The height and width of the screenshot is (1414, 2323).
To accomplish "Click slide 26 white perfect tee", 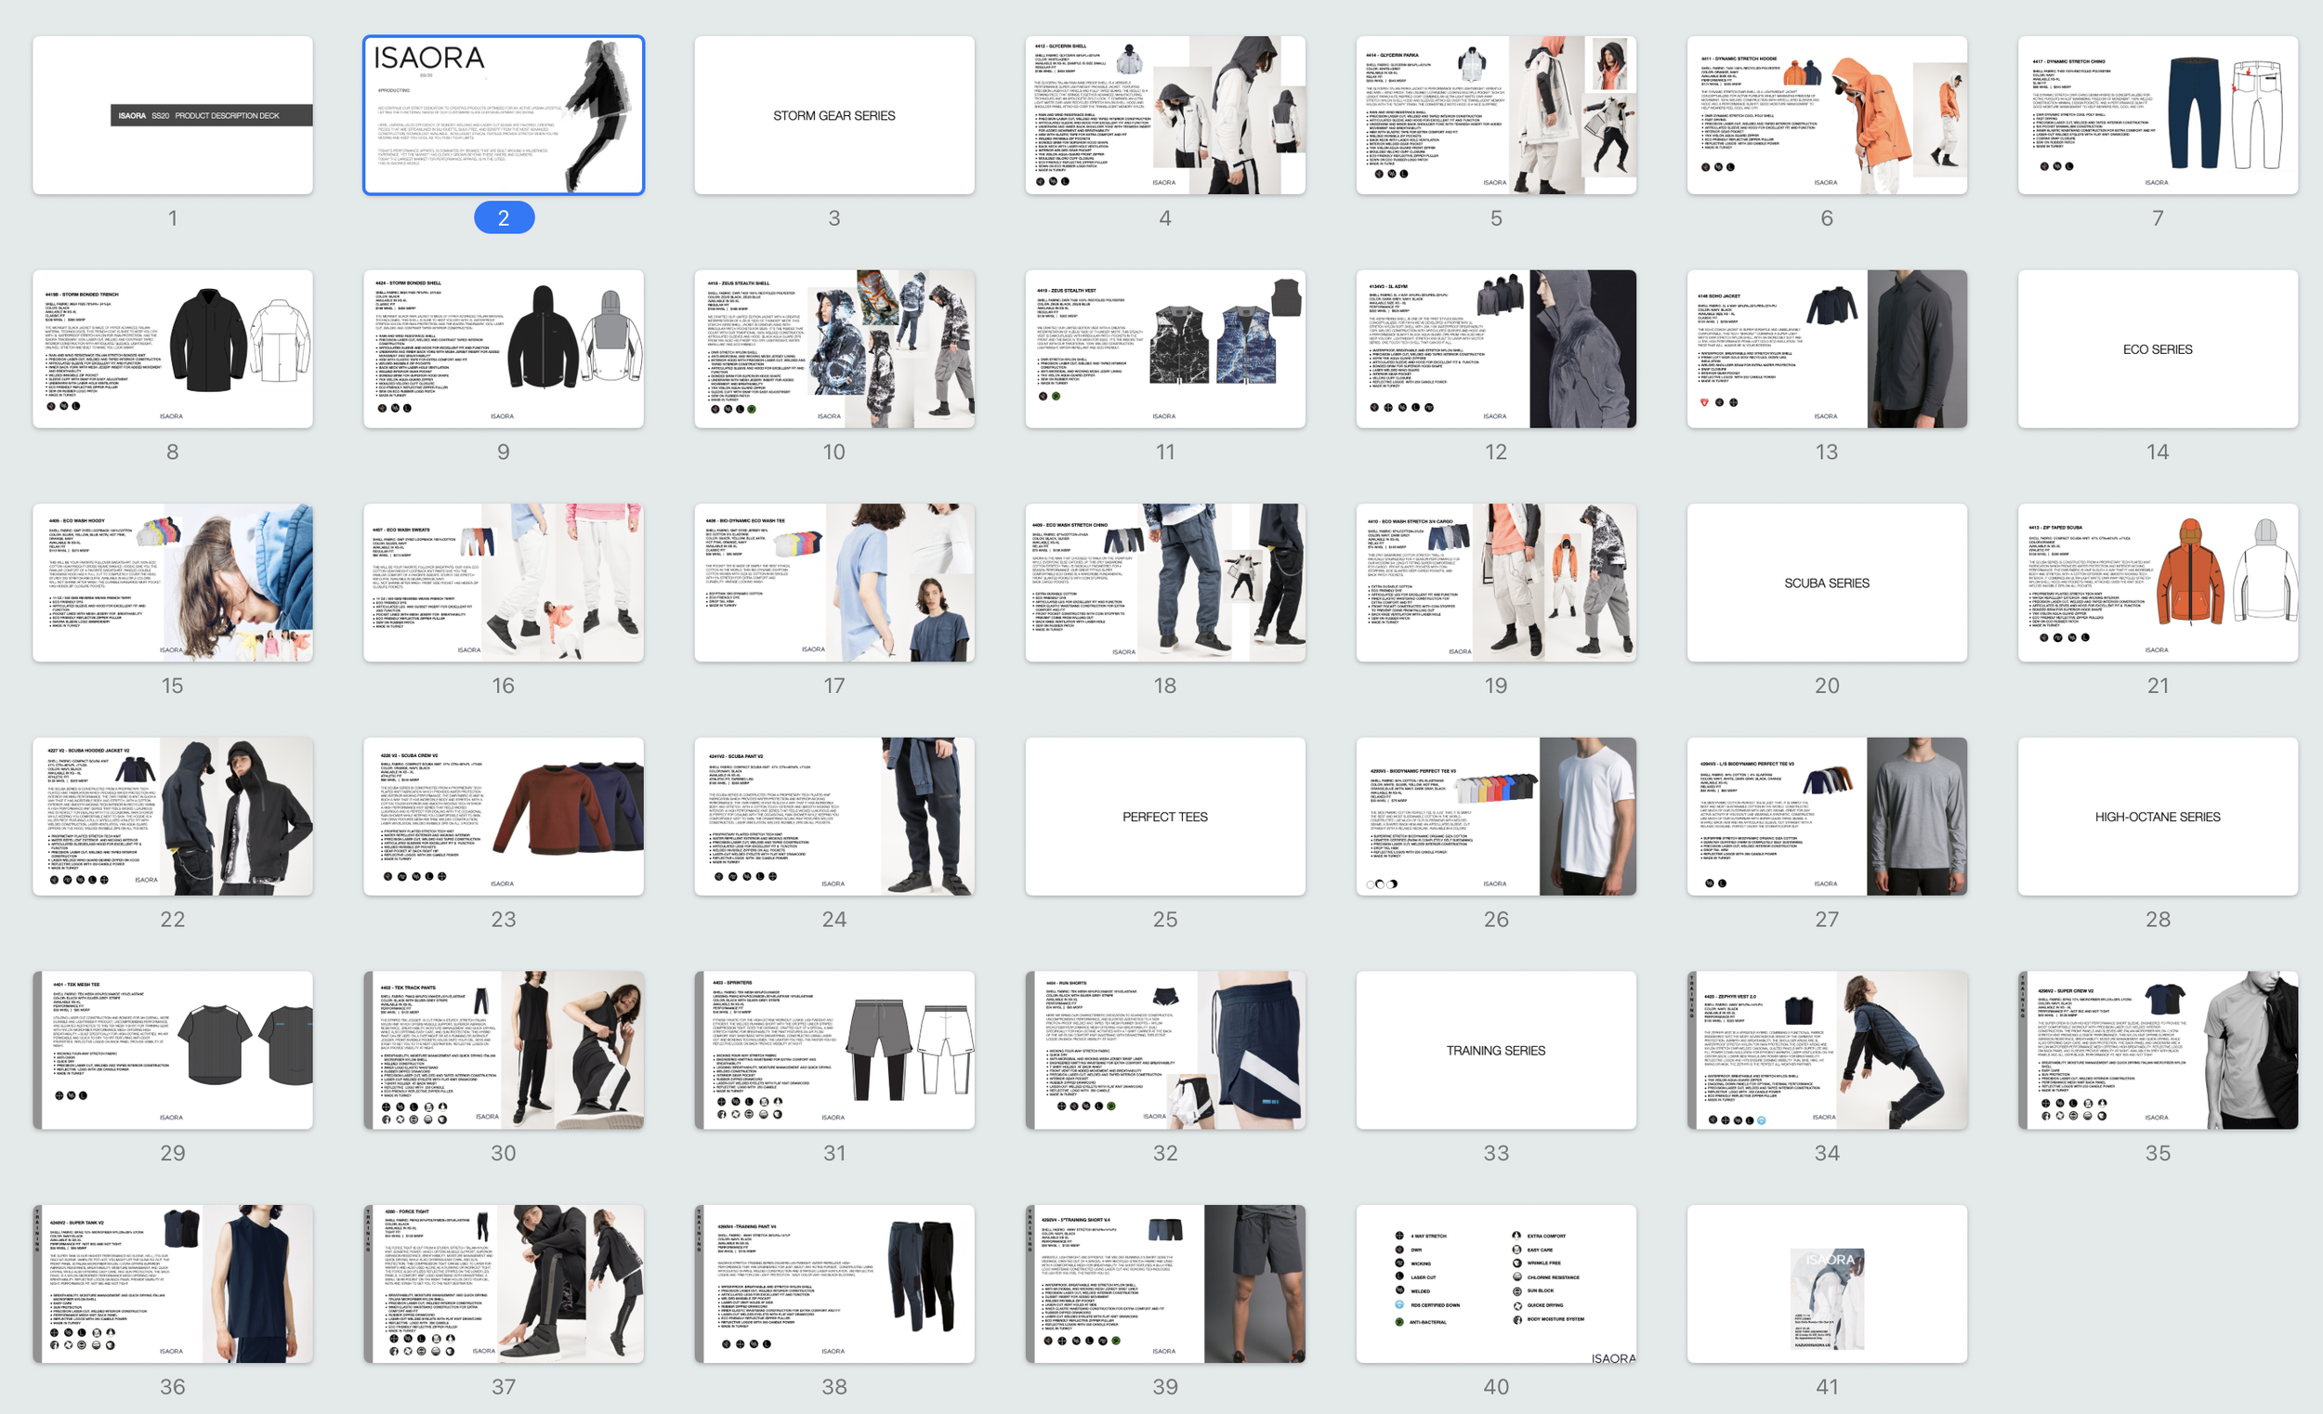I will pyautogui.click(x=1495, y=817).
